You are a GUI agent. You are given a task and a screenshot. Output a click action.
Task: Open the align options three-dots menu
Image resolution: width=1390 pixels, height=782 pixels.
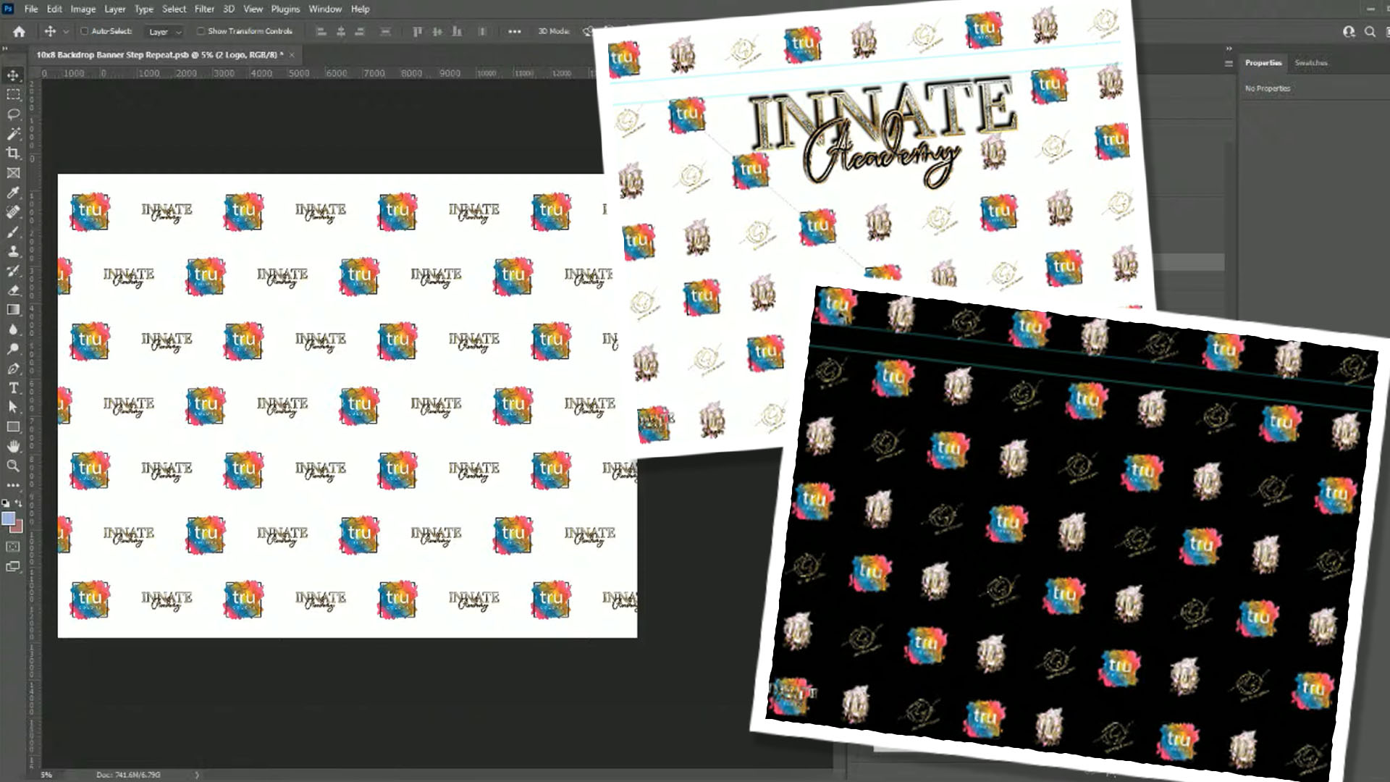pyautogui.click(x=514, y=31)
